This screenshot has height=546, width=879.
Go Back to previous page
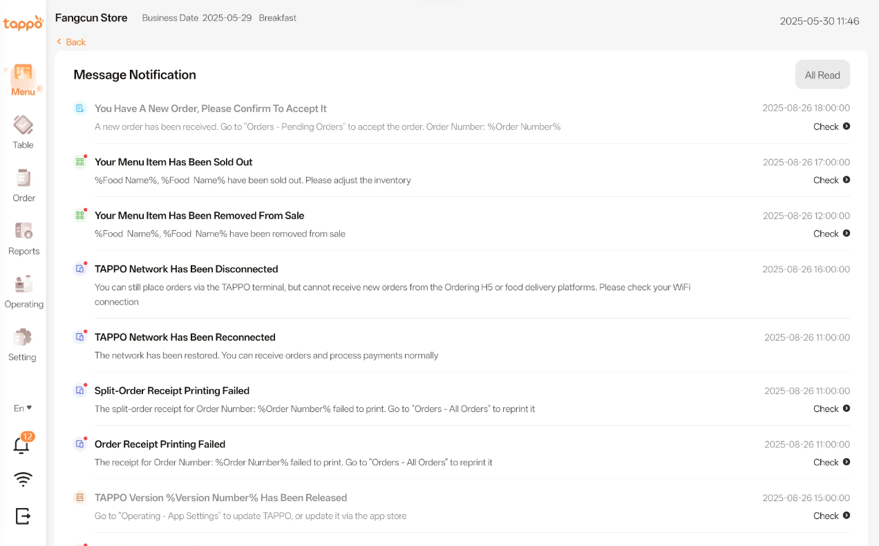(71, 42)
